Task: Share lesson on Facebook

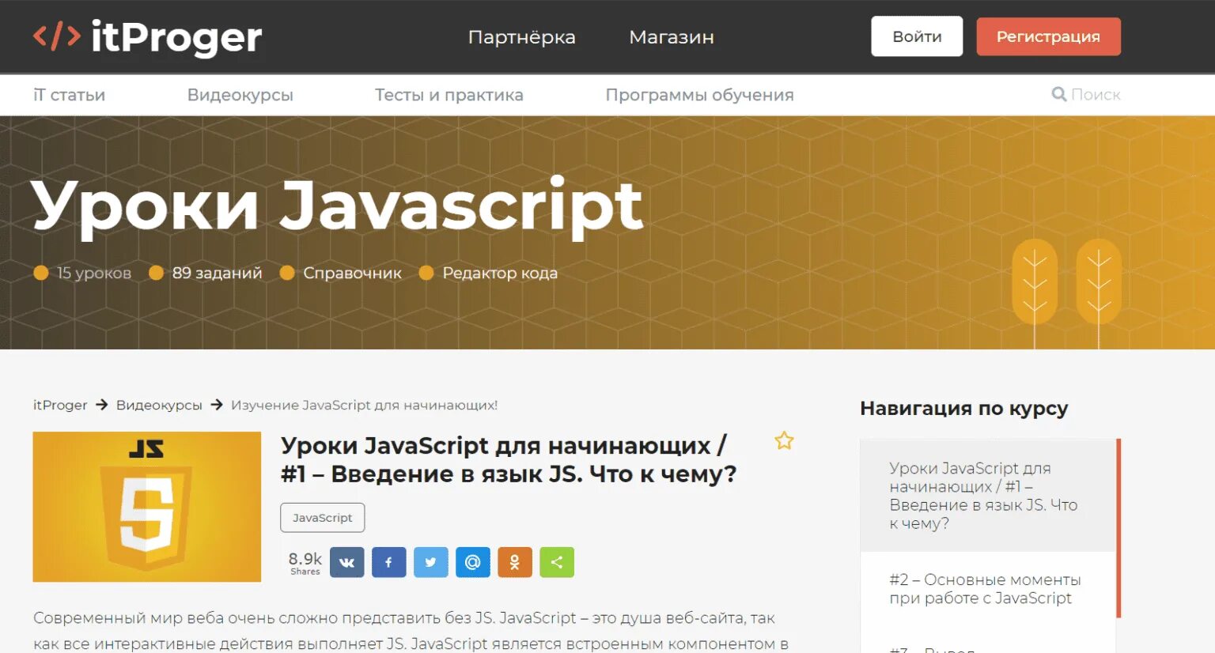Action: [388, 562]
